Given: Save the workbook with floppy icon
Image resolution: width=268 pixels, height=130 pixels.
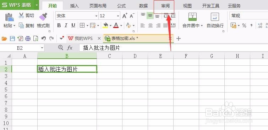Looking at the screenshot, I should coord(12,39).
